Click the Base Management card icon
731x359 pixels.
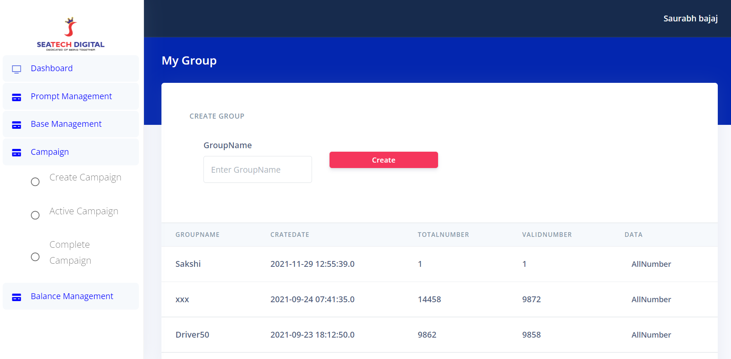[16, 125]
